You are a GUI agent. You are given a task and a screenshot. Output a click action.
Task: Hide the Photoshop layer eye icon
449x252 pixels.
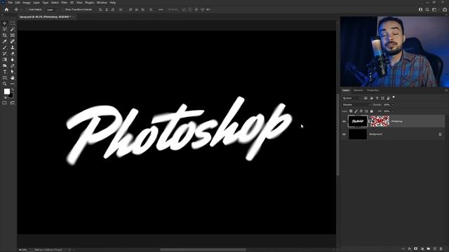(344, 121)
